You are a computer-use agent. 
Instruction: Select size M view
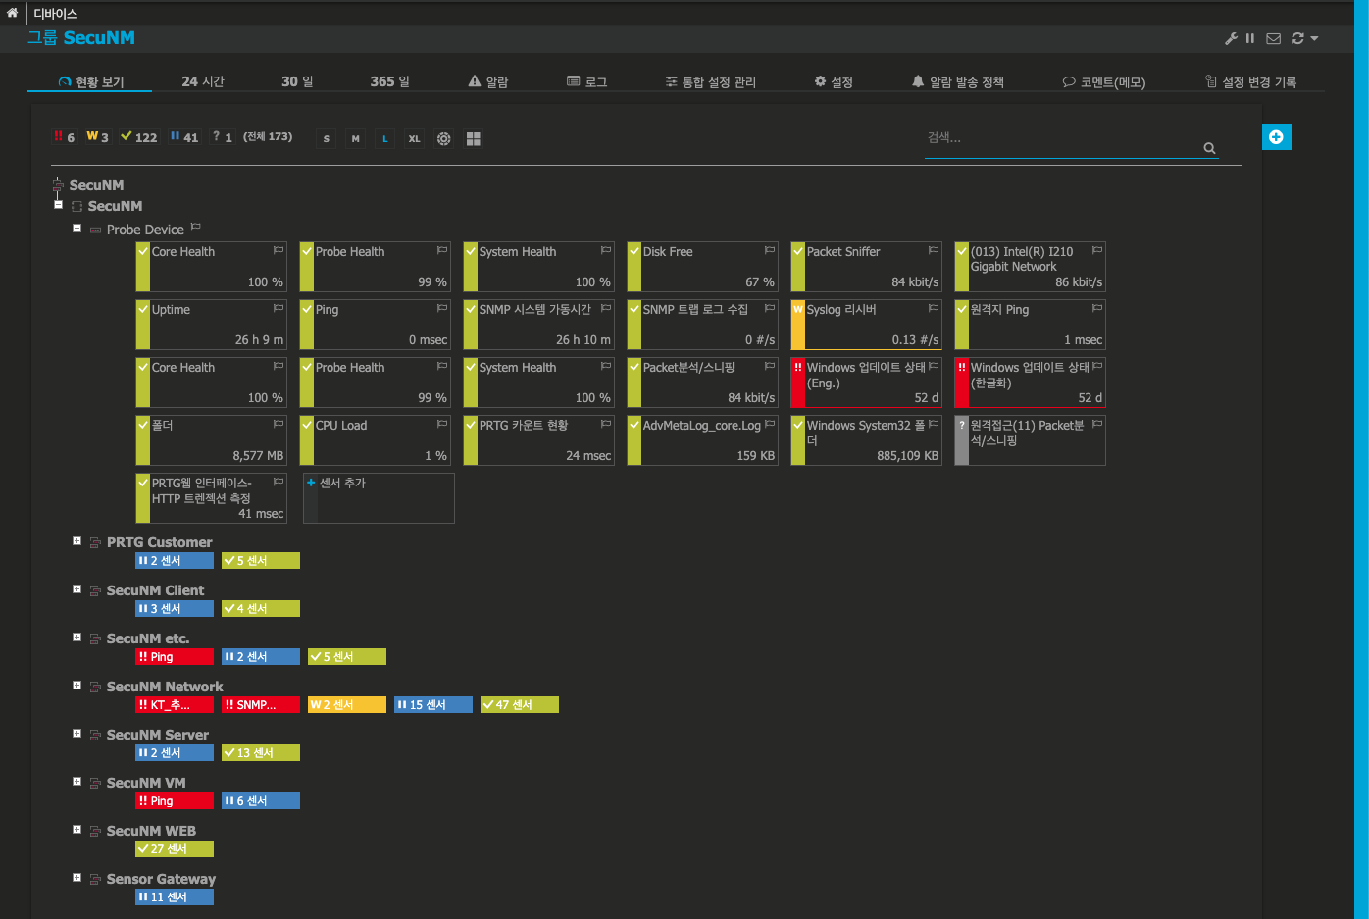356,139
